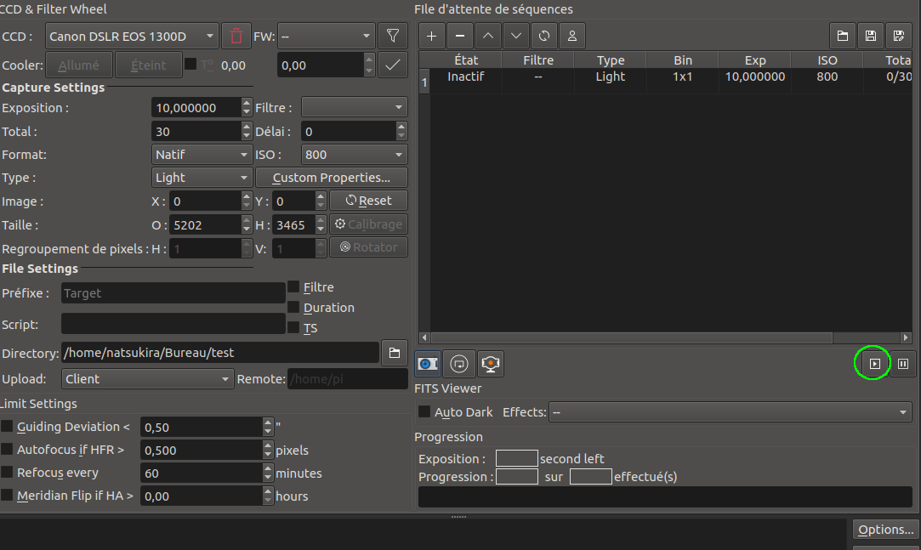Enable Autofocus if HFR checkbox
This screenshot has height=550, width=921.
pyautogui.click(x=7, y=449)
